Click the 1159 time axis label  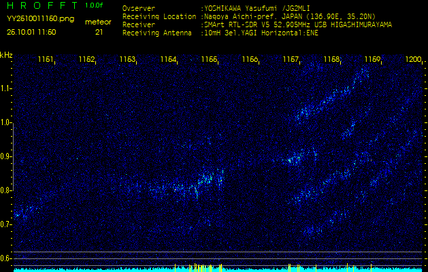click(373, 59)
